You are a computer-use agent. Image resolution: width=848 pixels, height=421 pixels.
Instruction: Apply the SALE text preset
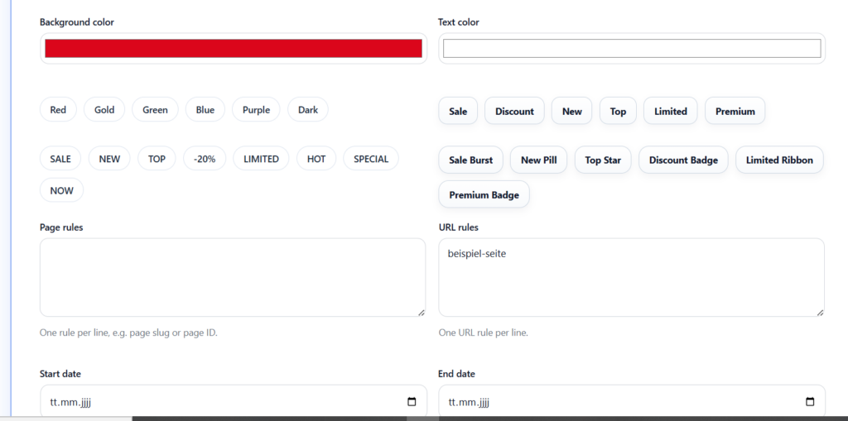[60, 159]
